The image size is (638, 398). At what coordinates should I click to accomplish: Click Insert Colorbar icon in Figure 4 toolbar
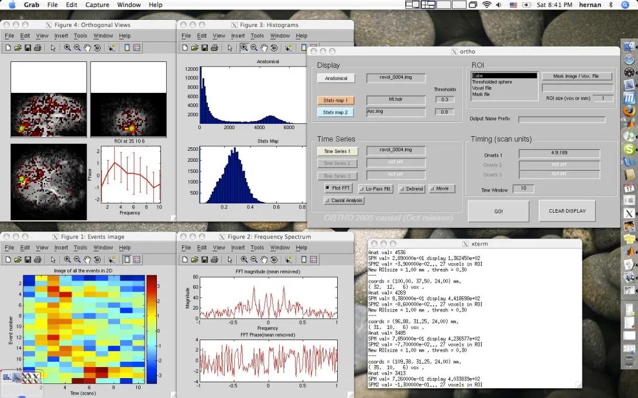[127, 48]
